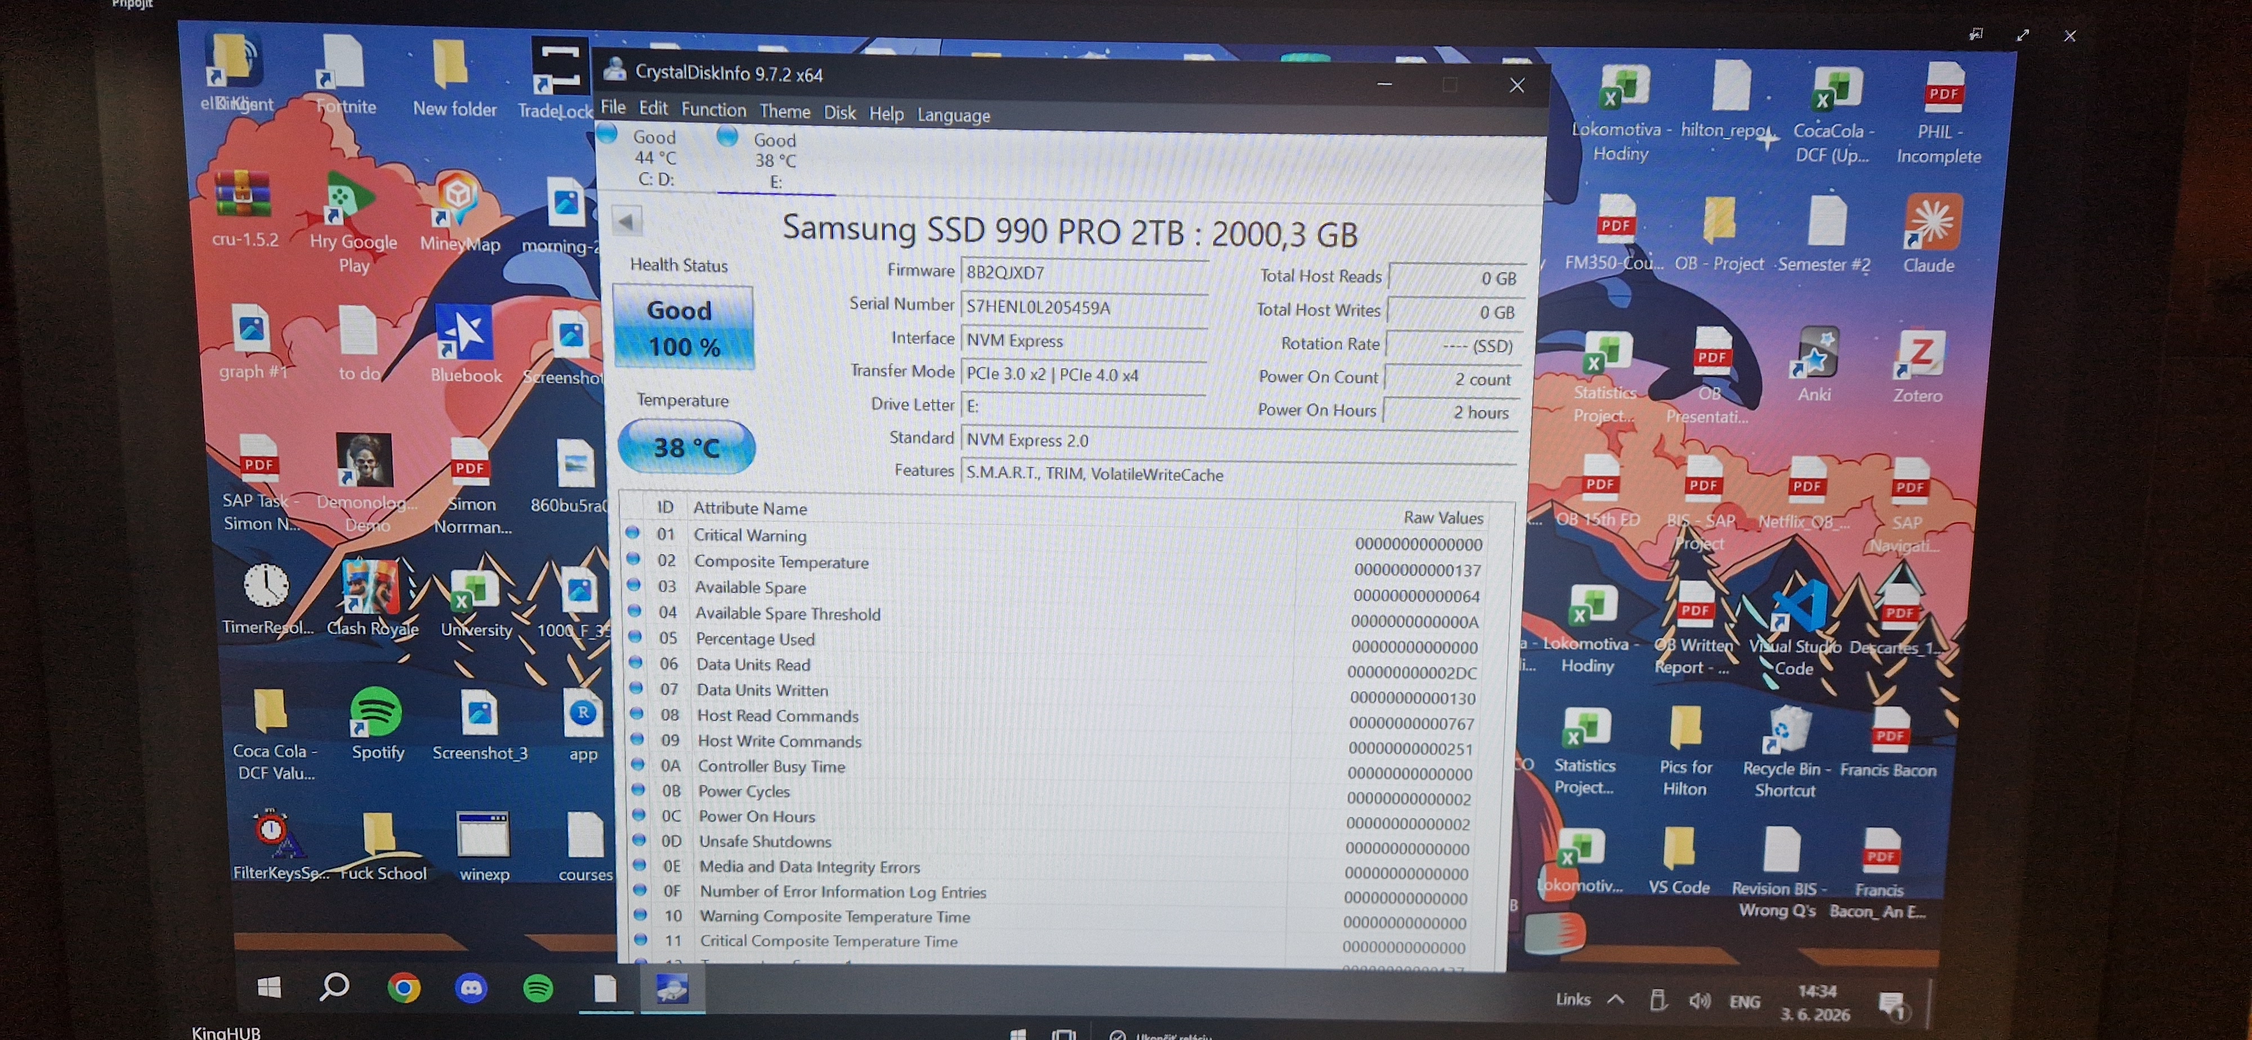Select the MineyMap desktop shortcut
The image size is (2252, 1040).
point(459,212)
